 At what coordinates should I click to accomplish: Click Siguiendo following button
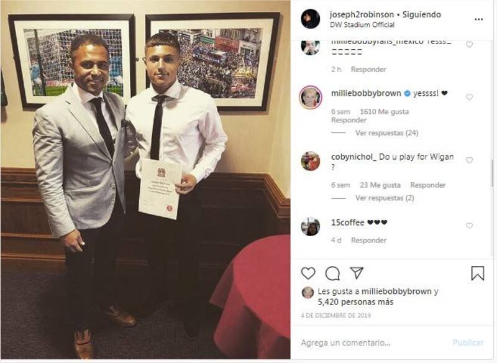tap(422, 14)
